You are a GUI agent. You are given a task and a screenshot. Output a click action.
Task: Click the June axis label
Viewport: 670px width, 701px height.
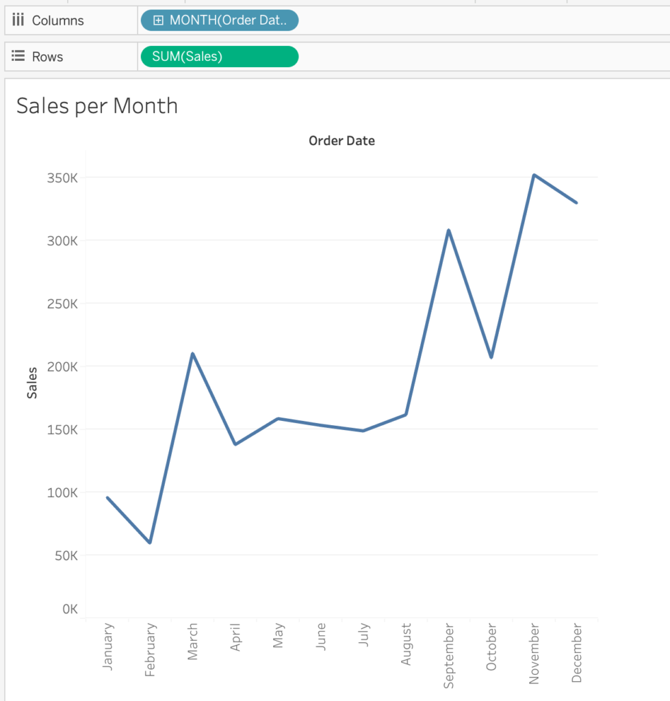click(x=321, y=637)
